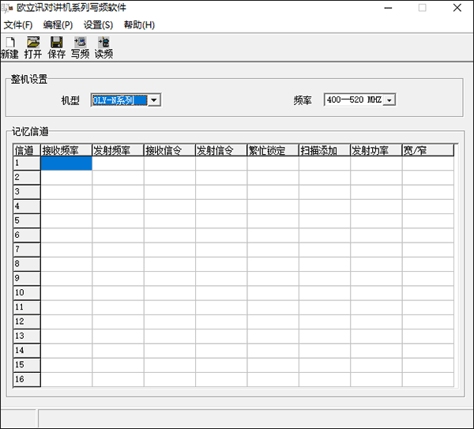Open the 帮助(H) menu
The image size is (474, 429).
pyautogui.click(x=139, y=24)
